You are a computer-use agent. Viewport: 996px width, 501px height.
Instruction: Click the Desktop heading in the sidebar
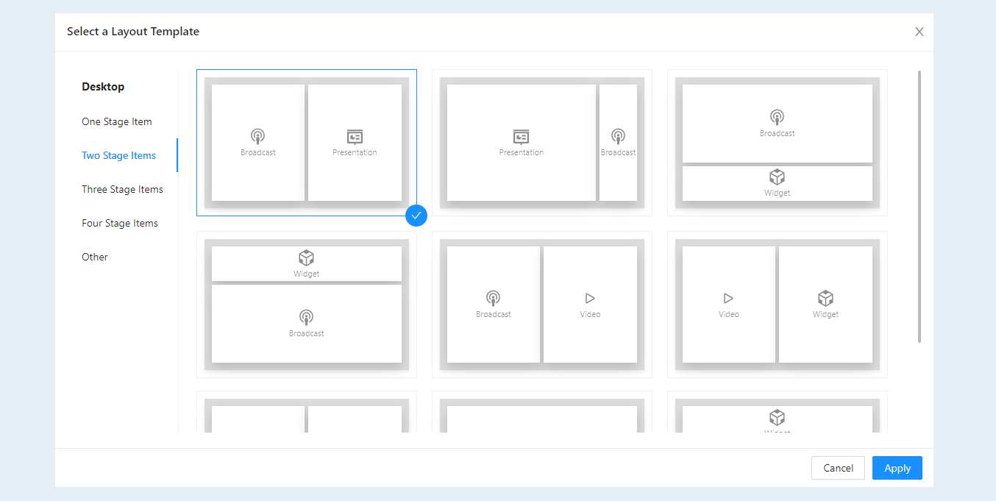103,86
